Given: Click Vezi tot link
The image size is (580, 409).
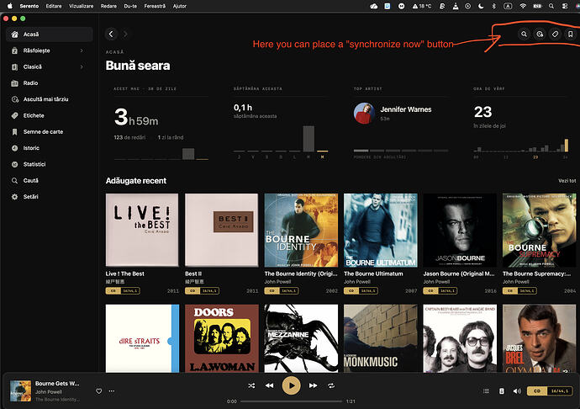Looking at the screenshot, I should [x=567, y=181].
